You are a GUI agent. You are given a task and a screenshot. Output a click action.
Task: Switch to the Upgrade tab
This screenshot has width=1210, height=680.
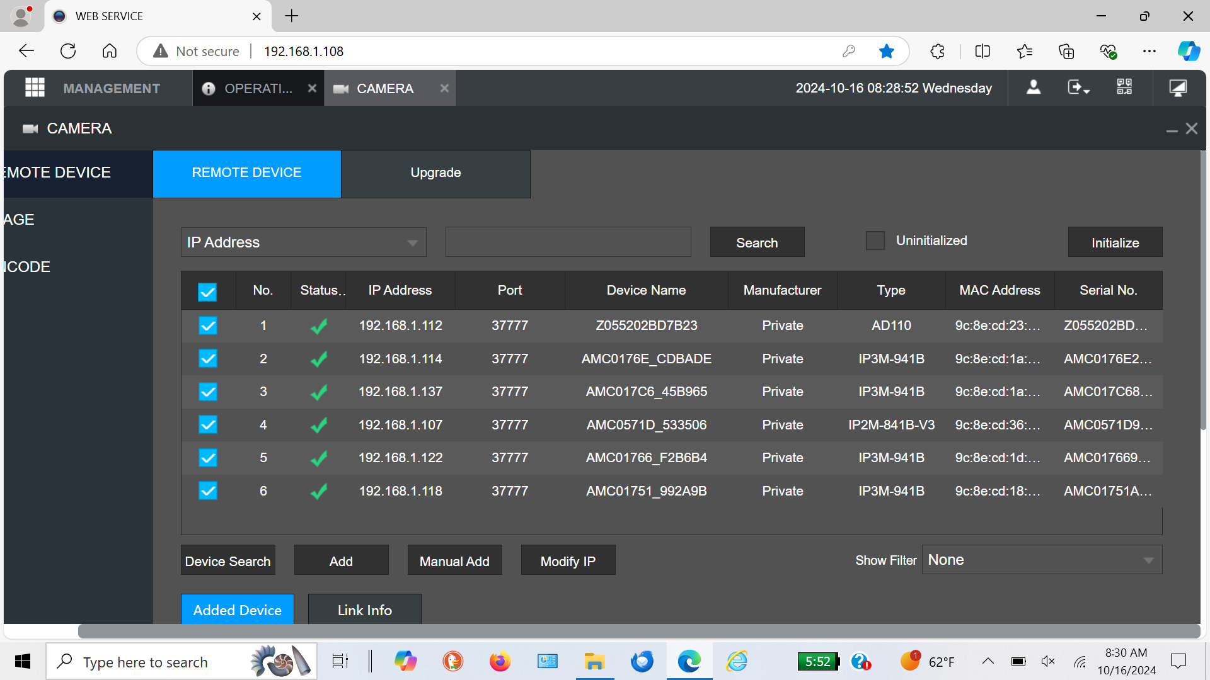435,173
